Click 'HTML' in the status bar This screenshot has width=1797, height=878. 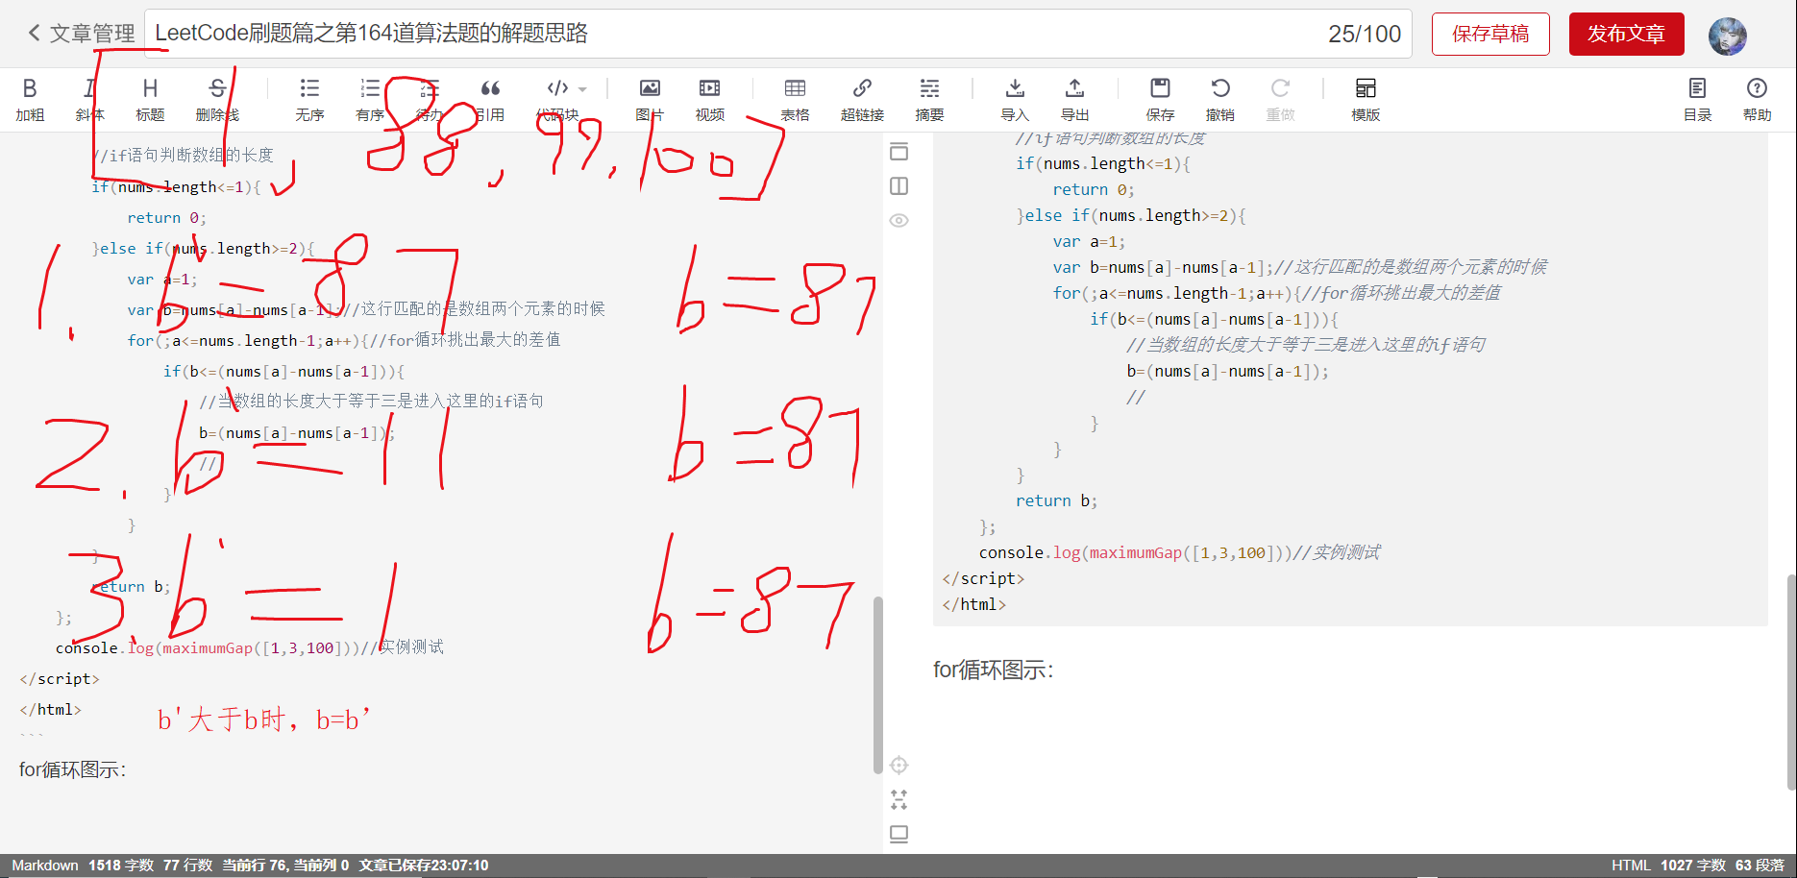click(x=1631, y=866)
